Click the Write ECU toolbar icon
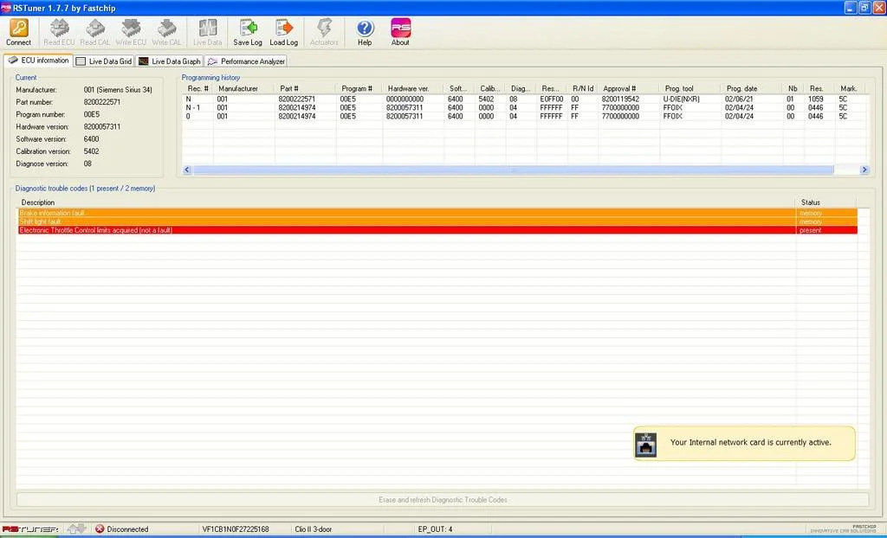 [x=131, y=28]
